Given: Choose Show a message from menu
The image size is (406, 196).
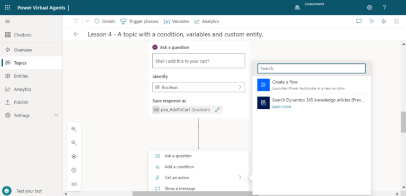Looking at the screenshot, I should click(x=199, y=189).
